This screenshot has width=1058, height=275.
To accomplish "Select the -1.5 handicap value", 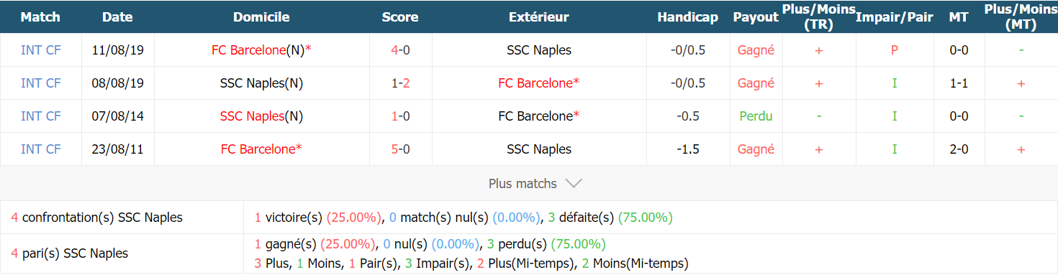I will [x=687, y=149].
